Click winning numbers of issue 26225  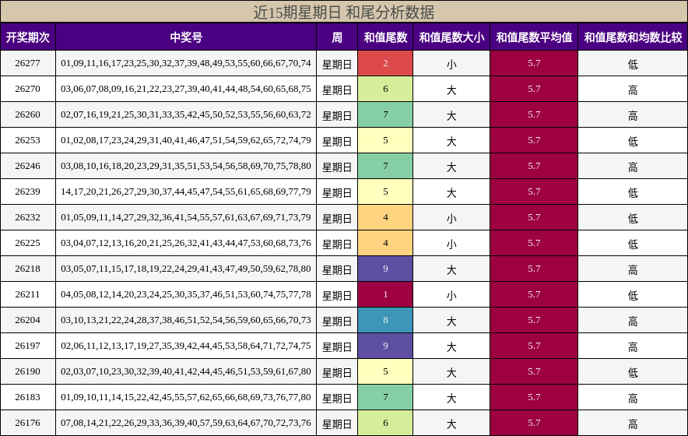pos(186,243)
